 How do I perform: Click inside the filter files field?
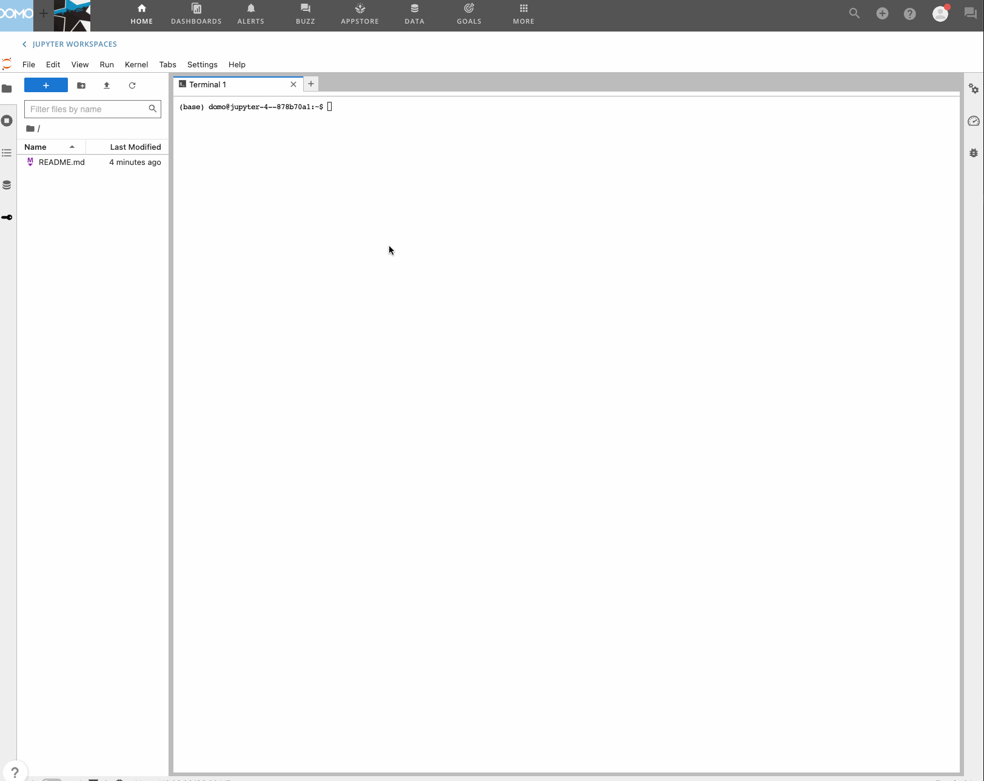coord(85,109)
